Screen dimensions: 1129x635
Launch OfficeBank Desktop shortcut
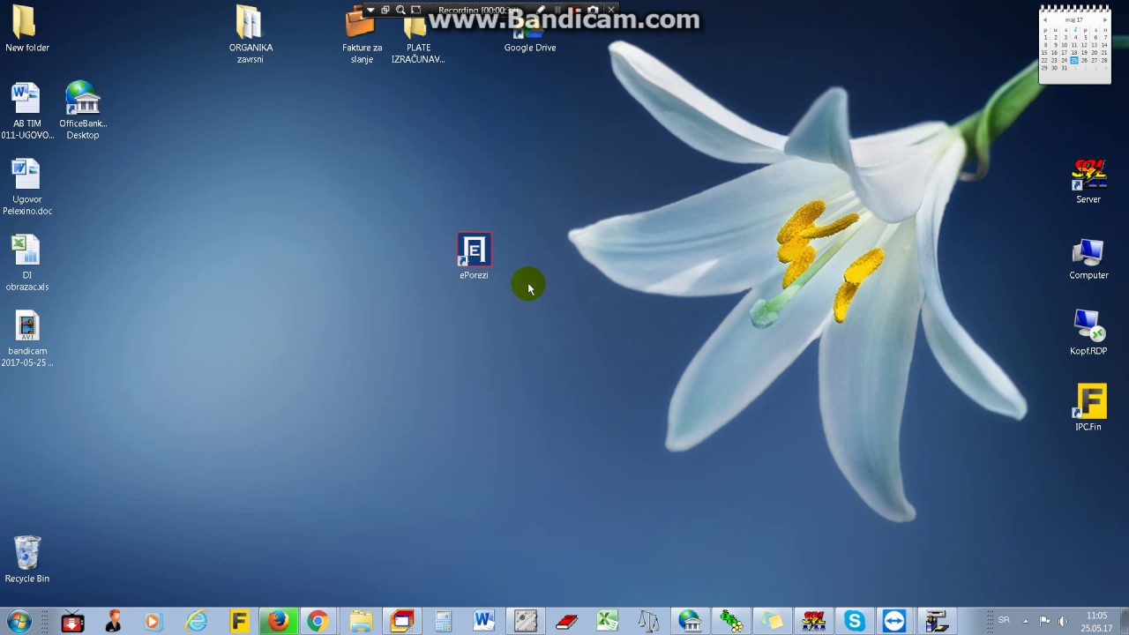[83, 111]
